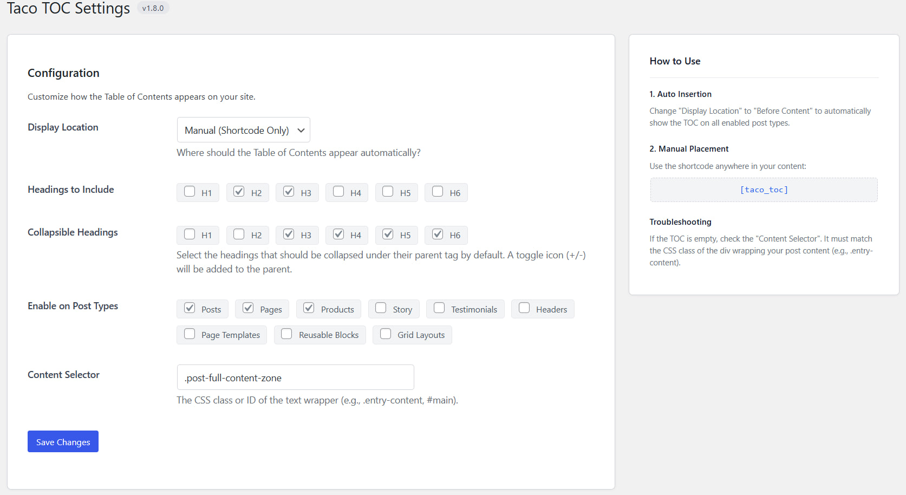
Task: Check H4 in Headings to Include
Action: point(338,192)
